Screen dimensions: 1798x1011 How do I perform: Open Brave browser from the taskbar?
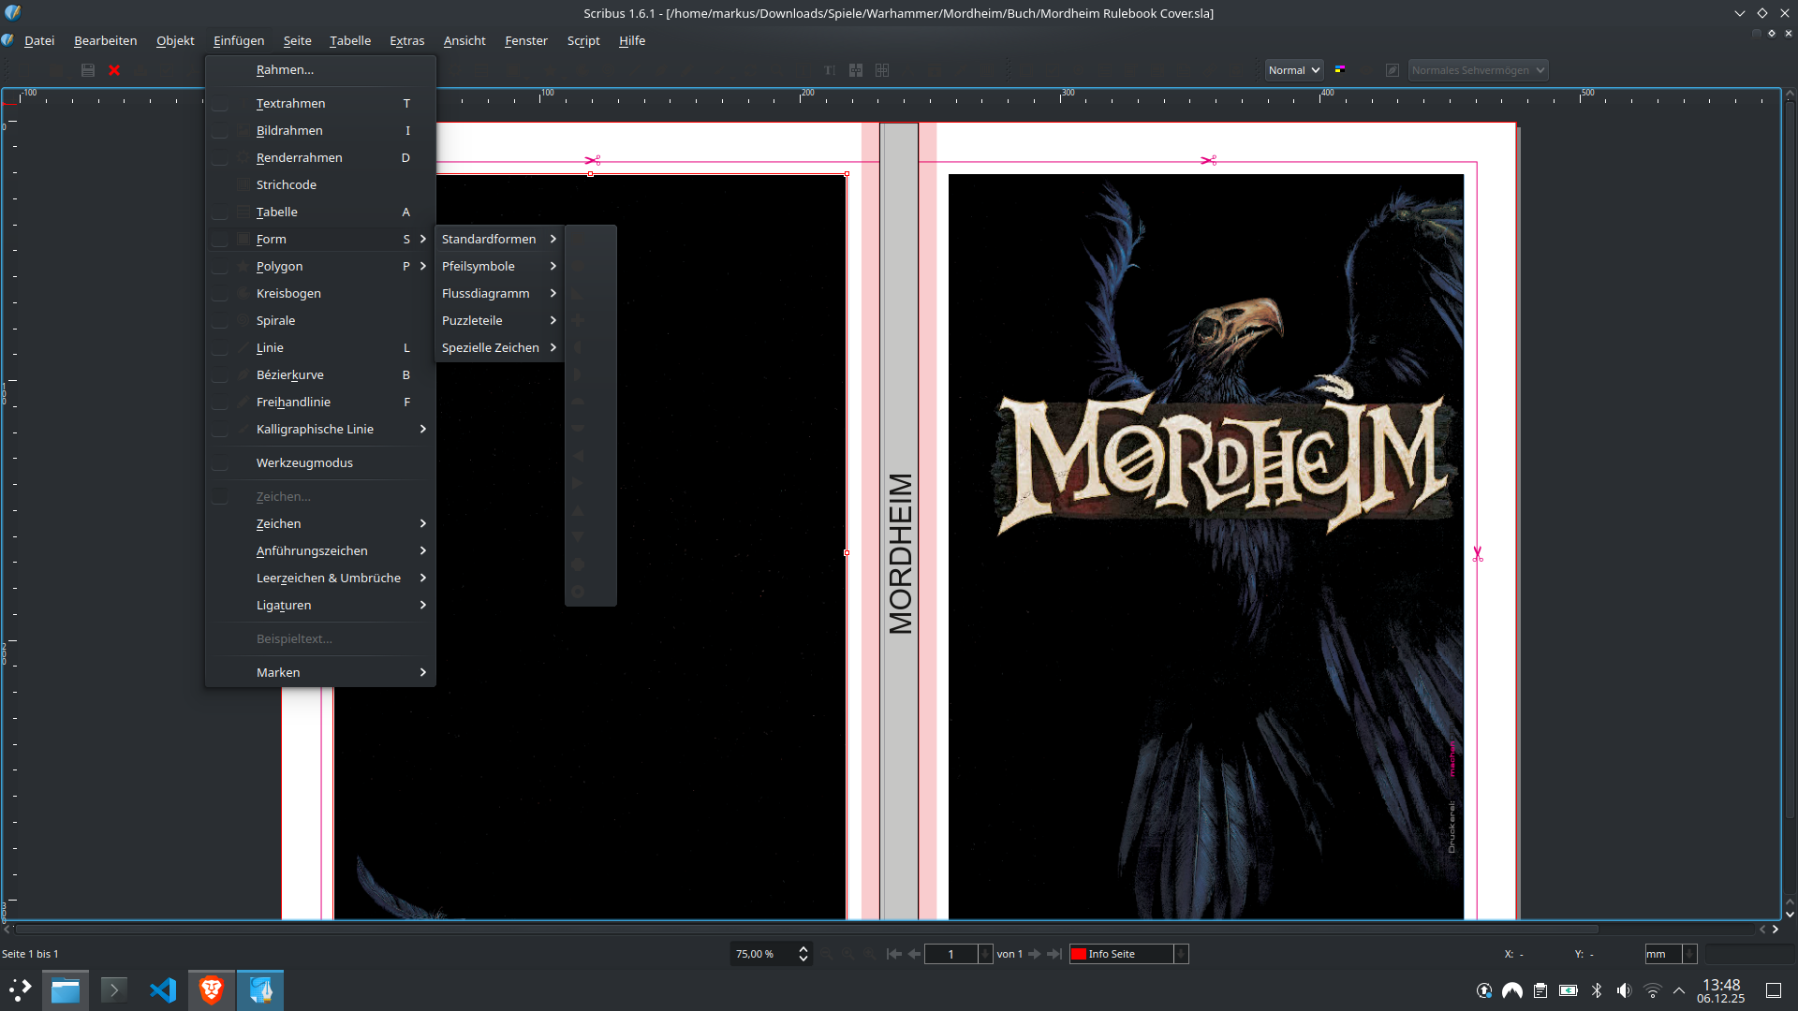point(212,990)
